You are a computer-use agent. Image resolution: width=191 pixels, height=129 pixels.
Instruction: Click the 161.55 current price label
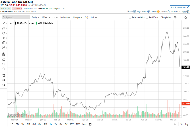pos(186,67)
